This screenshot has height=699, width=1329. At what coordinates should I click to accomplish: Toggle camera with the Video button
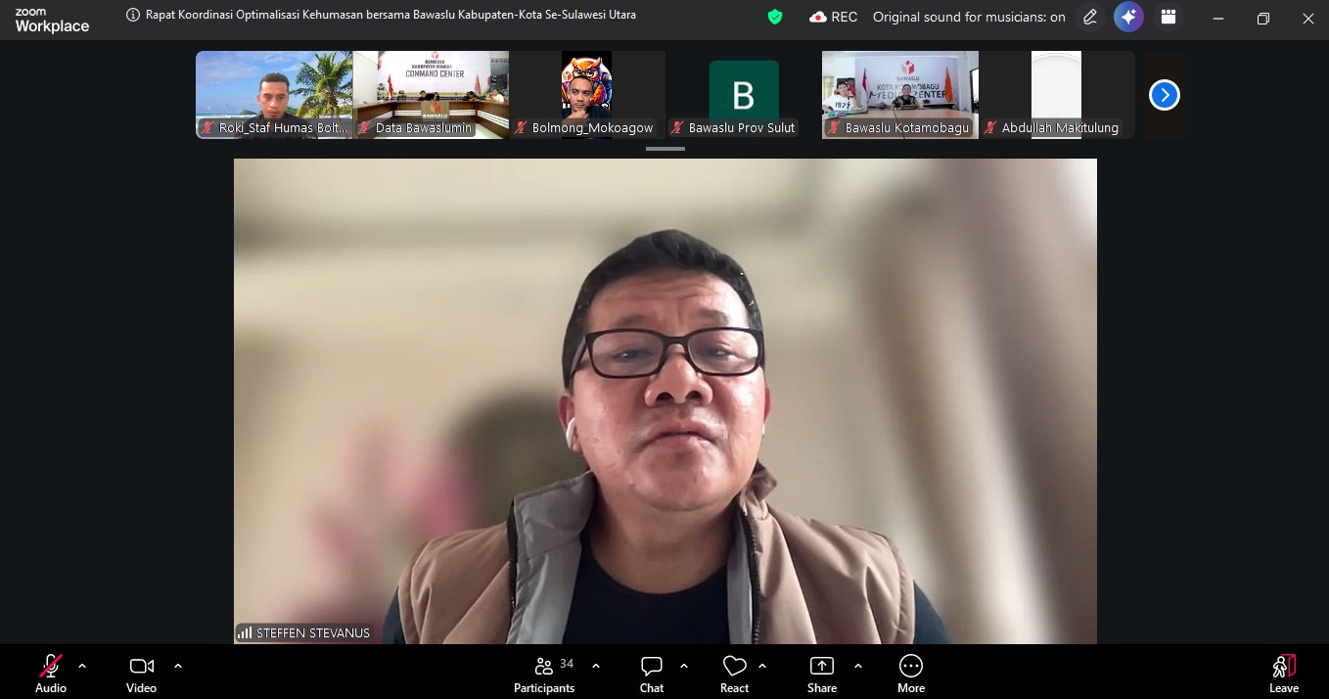coord(142,674)
